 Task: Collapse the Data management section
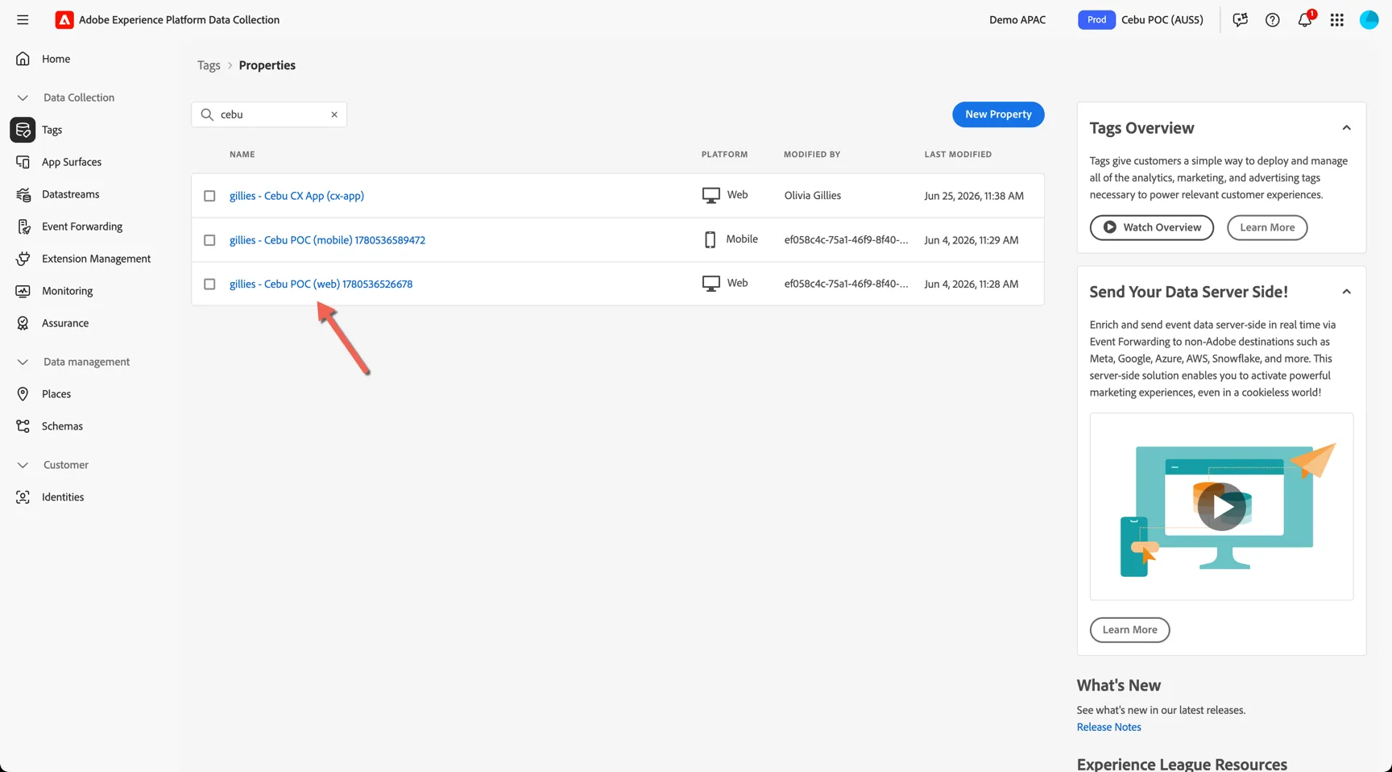pos(23,362)
